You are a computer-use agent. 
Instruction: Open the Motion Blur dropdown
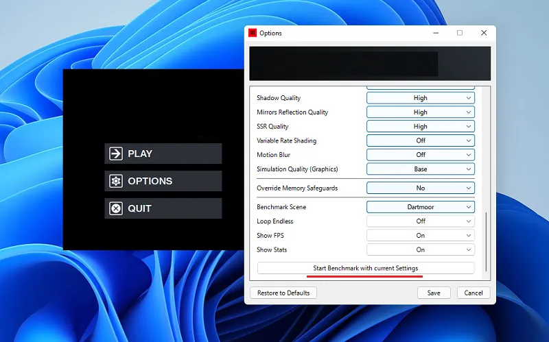tap(421, 155)
